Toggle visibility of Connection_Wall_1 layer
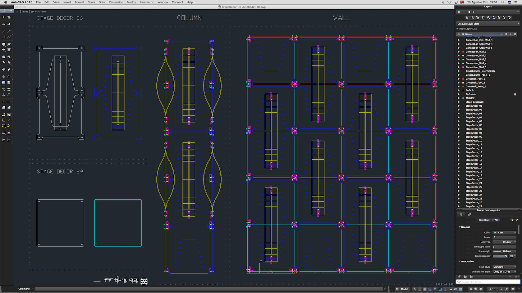522x293 pixels. 459,52
